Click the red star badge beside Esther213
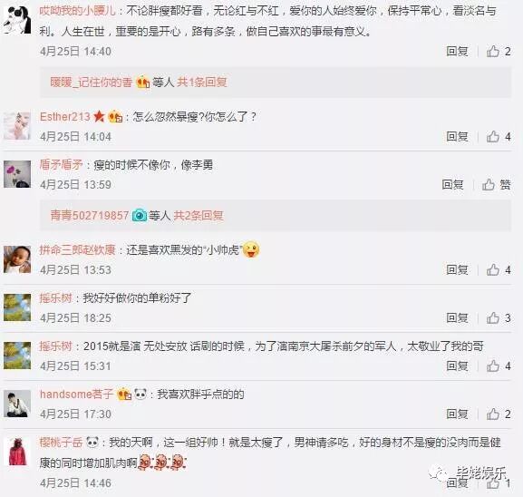The height and width of the screenshot is (497, 523). (x=99, y=116)
